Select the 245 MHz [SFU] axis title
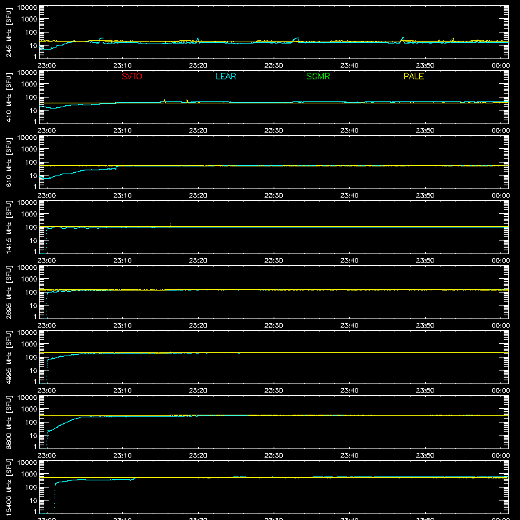 [8, 32]
